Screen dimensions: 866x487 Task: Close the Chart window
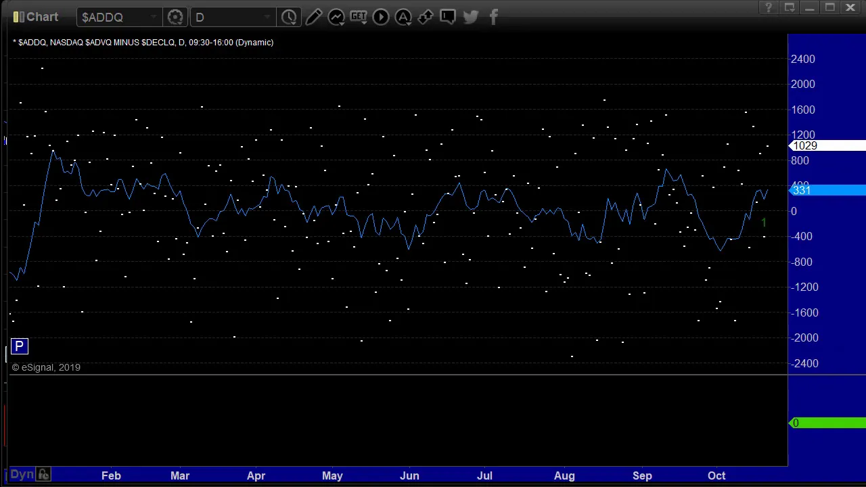coord(850,7)
